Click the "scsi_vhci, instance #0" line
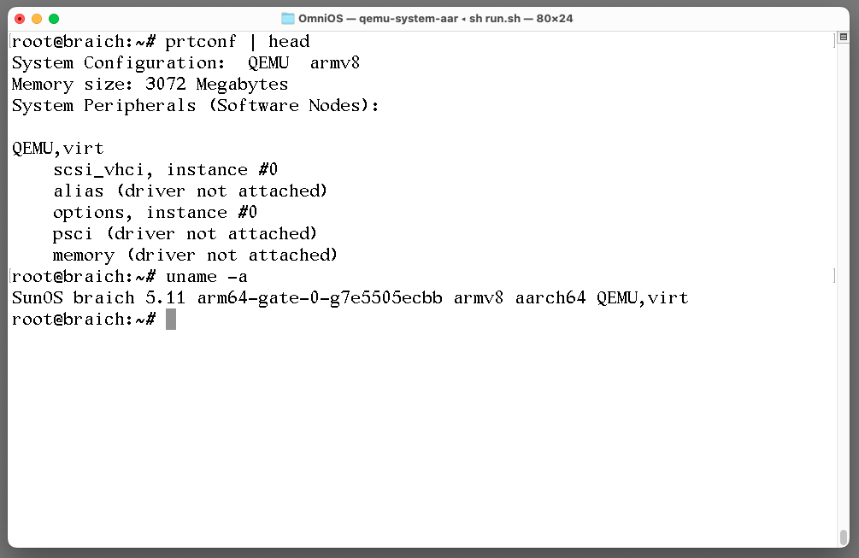Screen dimensions: 859x558 click(x=165, y=169)
